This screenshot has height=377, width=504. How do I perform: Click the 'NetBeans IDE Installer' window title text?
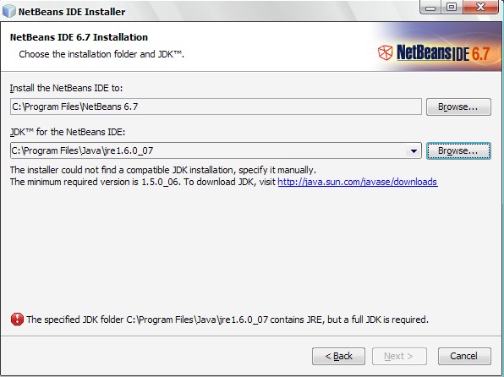(72, 12)
